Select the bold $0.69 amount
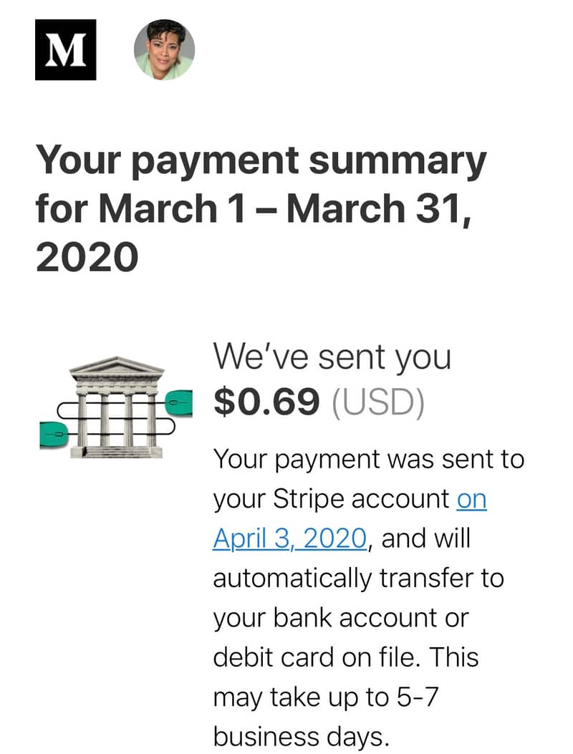573x754 pixels. [x=266, y=401]
